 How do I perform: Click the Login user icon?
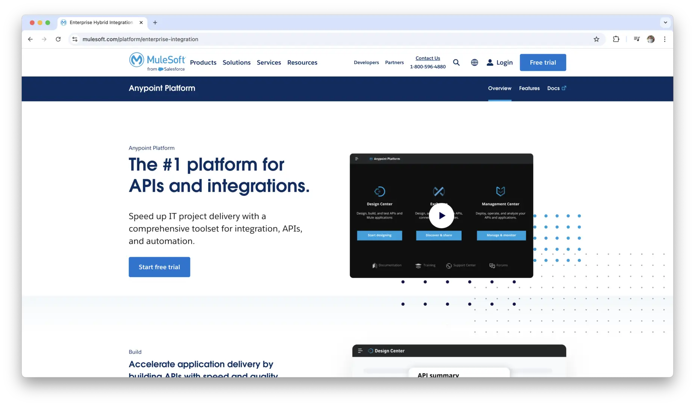pos(490,62)
